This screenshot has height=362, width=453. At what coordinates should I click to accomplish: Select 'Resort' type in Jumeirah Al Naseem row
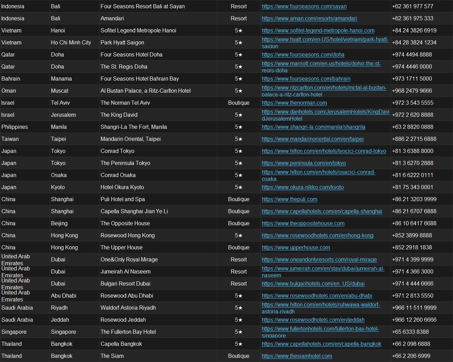pos(239,272)
